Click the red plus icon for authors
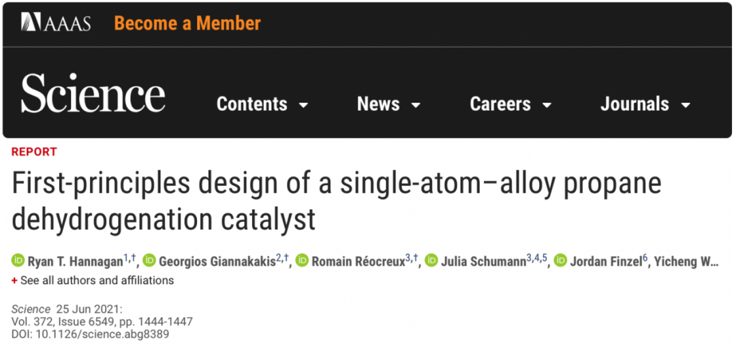The height and width of the screenshot is (344, 736). click(x=14, y=281)
